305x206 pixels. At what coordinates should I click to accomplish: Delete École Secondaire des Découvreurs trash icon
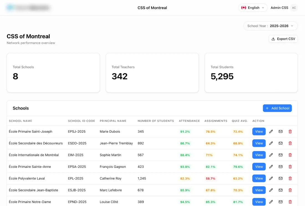290,143
